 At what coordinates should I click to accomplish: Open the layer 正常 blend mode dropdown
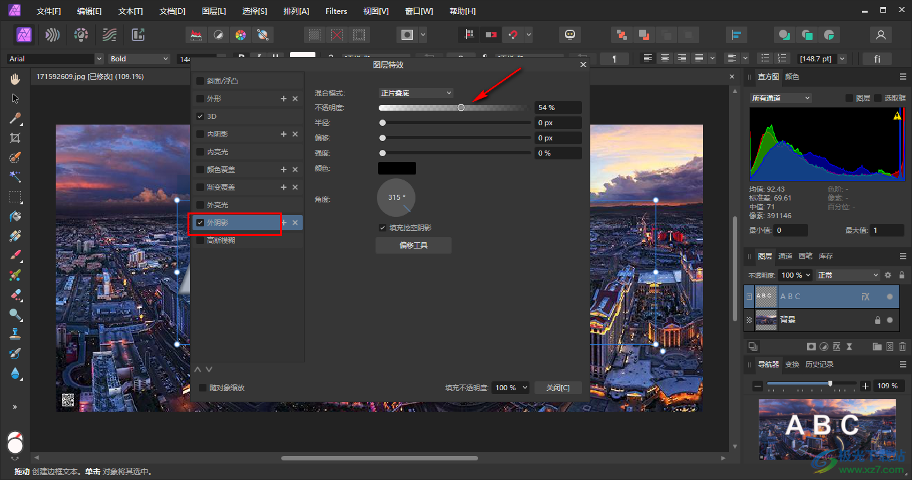click(848, 275)
